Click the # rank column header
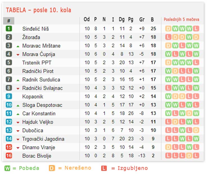Image resolution: width=208 pixels, height=174 pixels. [9, 21]
